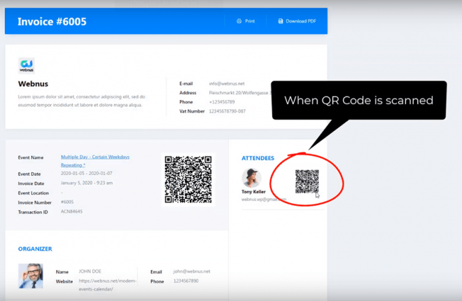This screenshot has width=462, height=301.
Task: Click Tony Keller's attendee QR code
Action: [x=307, y=181]
